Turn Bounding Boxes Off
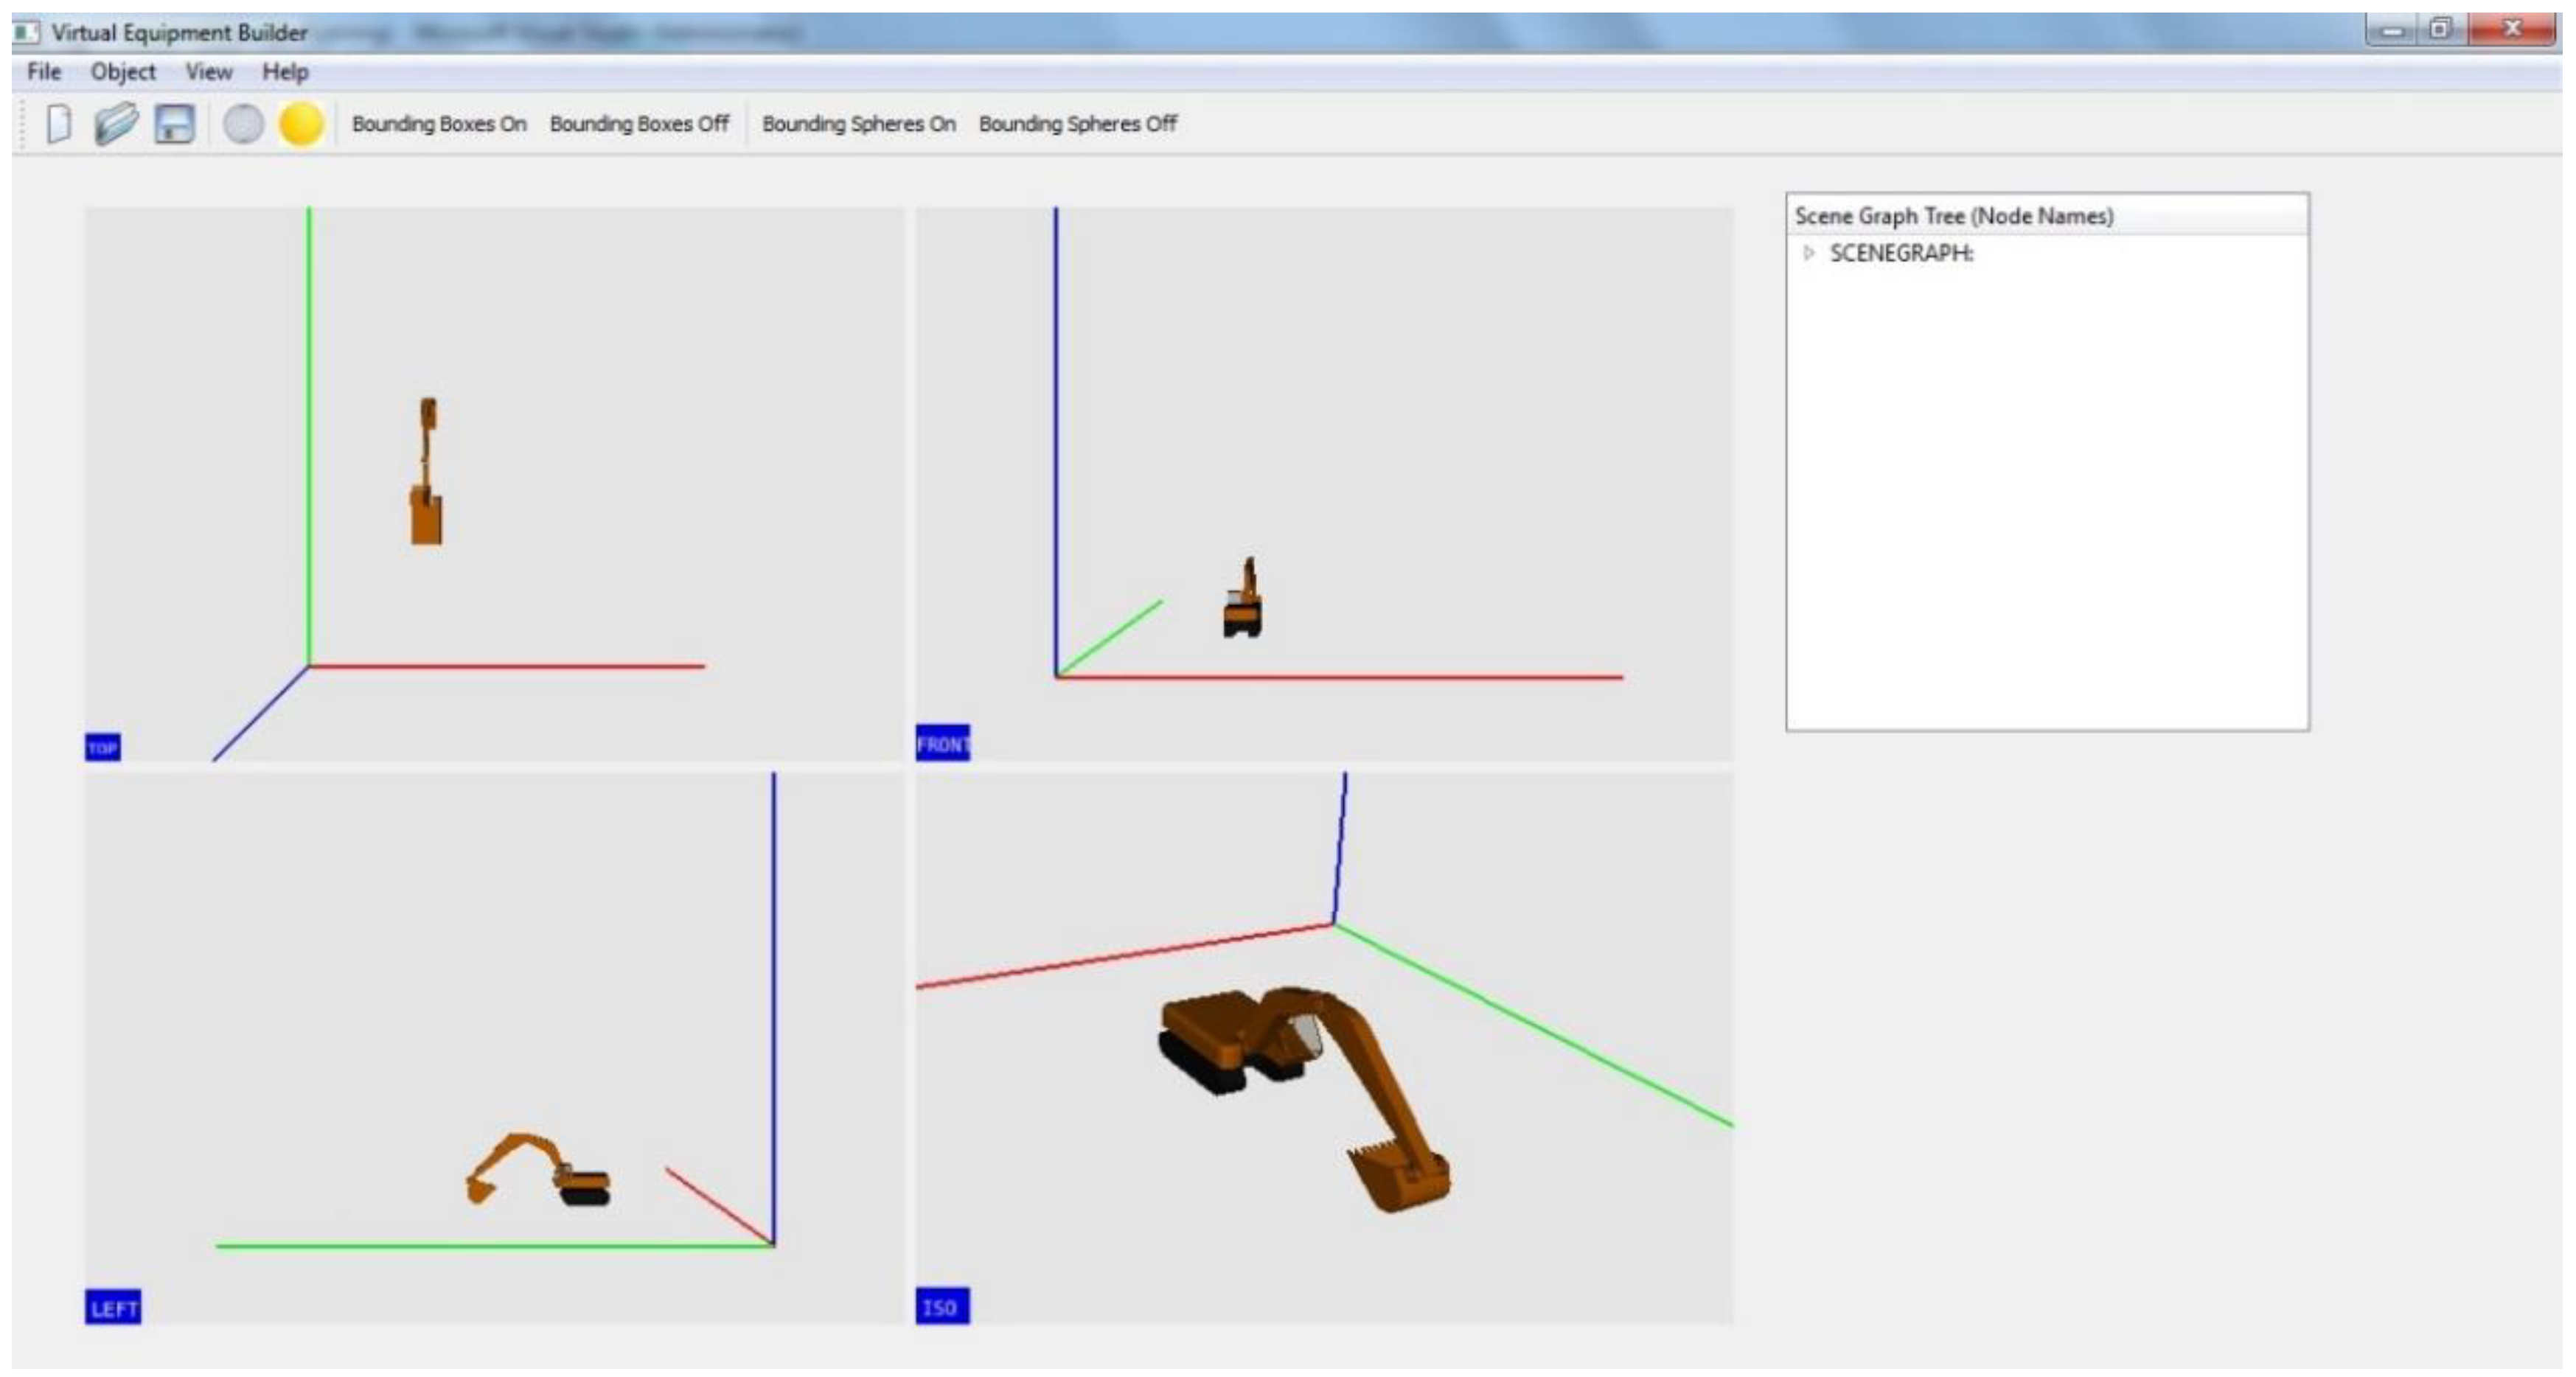 tap(639, 124)
